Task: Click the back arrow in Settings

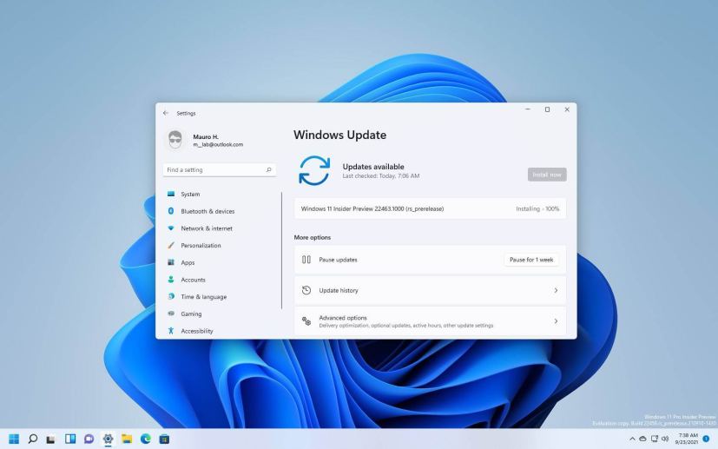Action: point(165,113)
